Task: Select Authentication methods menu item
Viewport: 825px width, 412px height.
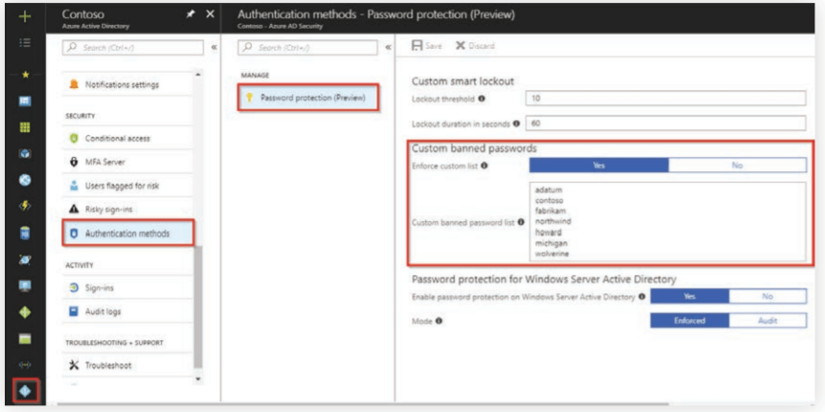Action: click(128, 233)
